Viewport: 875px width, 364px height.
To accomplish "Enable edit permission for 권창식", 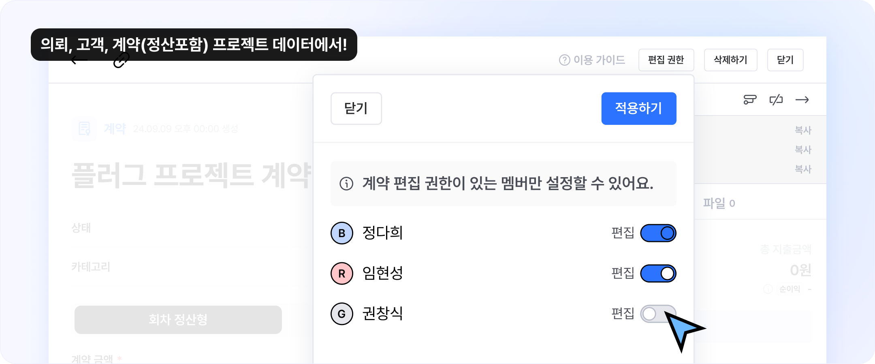I will click(x=657, y=314).
